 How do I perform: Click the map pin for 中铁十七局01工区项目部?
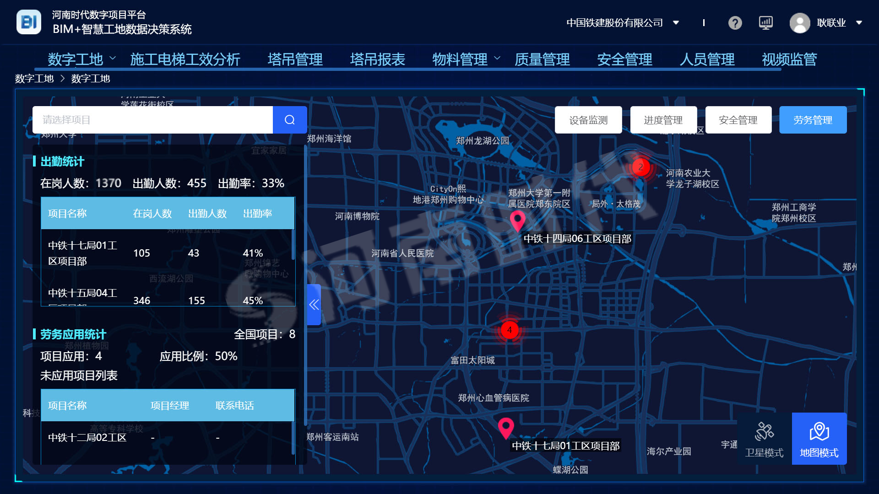(506, 429)
